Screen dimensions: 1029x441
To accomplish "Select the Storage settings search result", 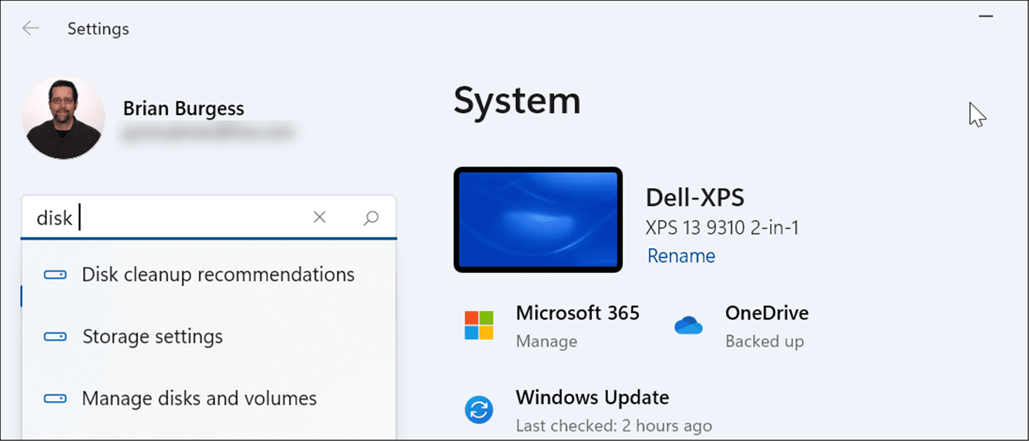I will pyautogui.click(x=152, y=337).
